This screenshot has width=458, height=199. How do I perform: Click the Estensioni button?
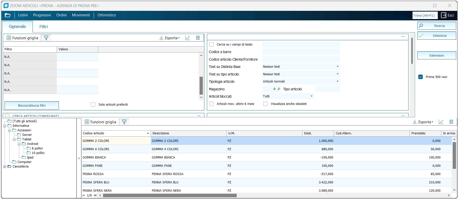pyautogui.click(x=437, y=56)
